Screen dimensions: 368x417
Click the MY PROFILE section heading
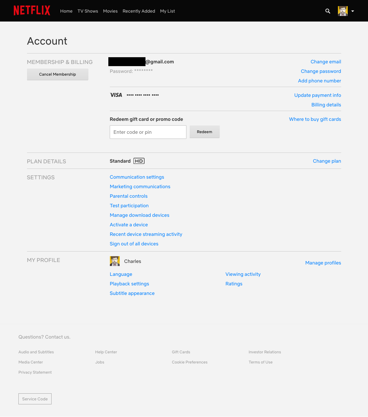coord(44,260)
